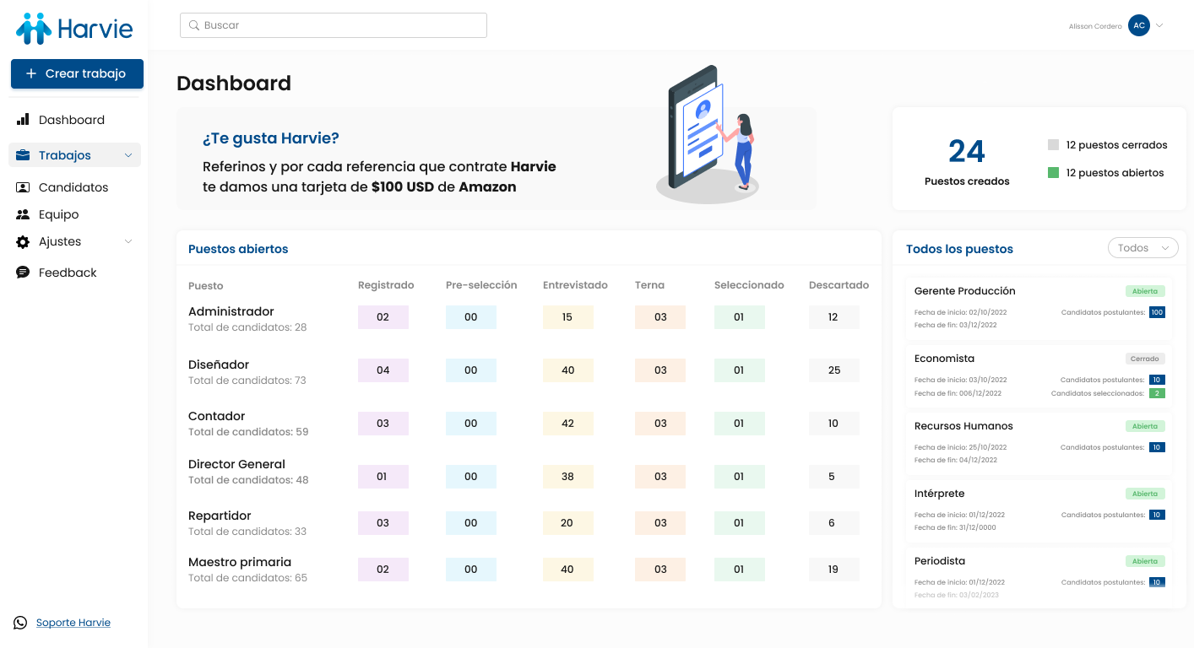1194x648 pixels.
Task: Open the Dashboard section from the sidebar
Action: tap(72, 119)
